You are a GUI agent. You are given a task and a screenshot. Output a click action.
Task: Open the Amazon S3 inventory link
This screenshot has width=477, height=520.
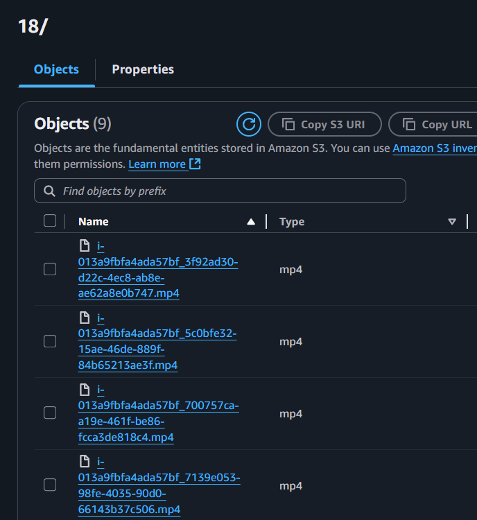(x=435, y=148)
